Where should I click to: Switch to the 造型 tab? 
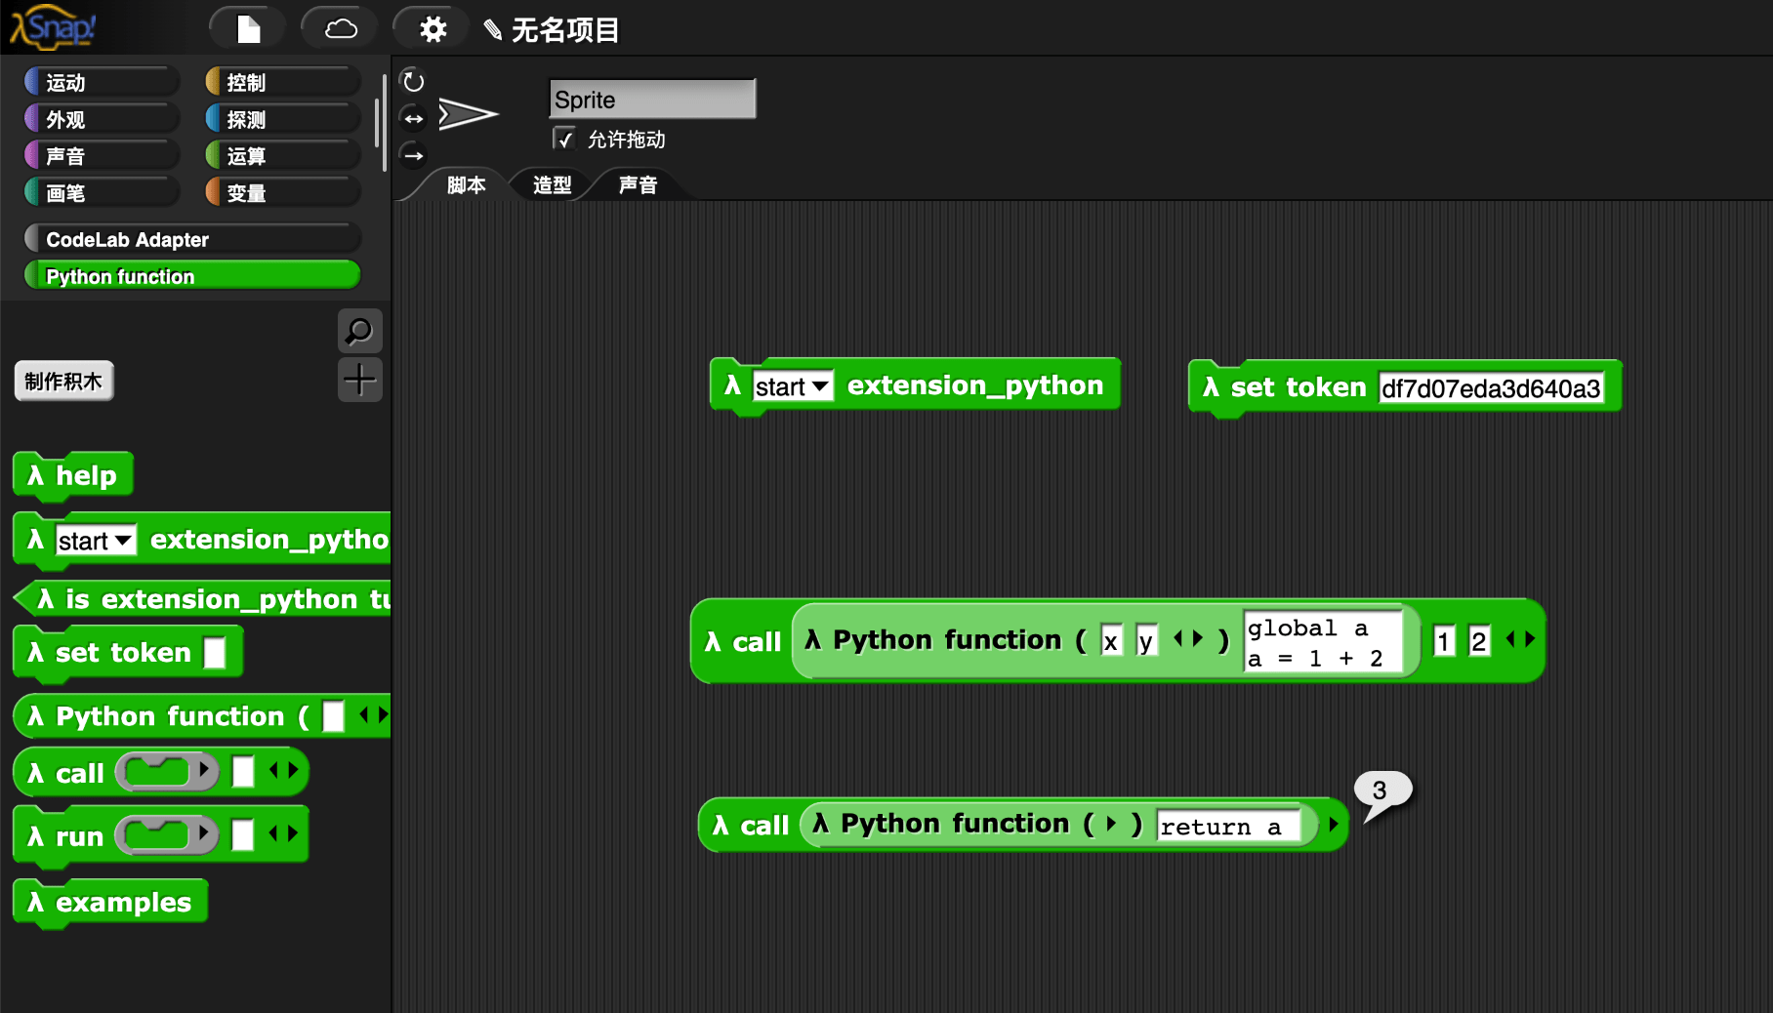tap(550, 184)
